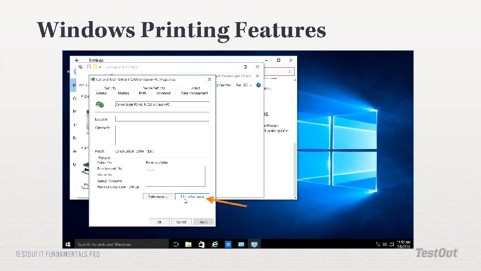The height and width of the screenshot is (271, 481).
Task: Click the printer icon in the Properties title bar
Action: (x=93, y=79)
